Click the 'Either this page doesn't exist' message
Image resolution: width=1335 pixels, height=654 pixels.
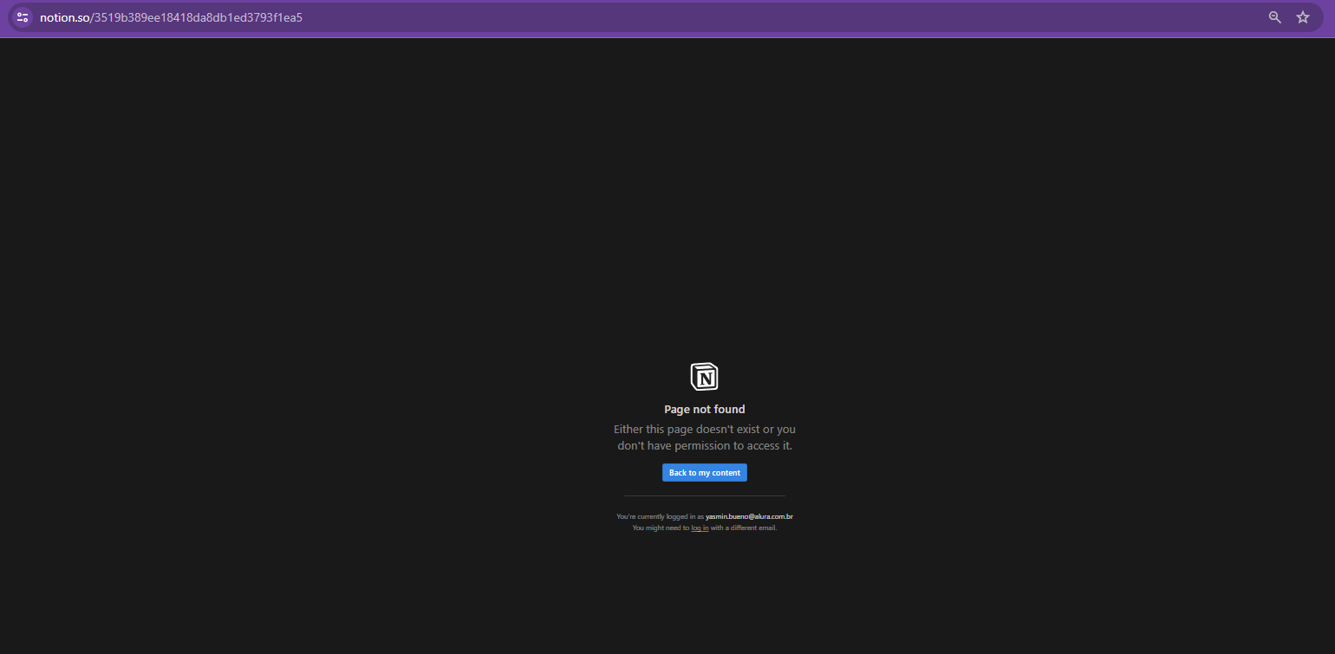click(x=705, y=437)
